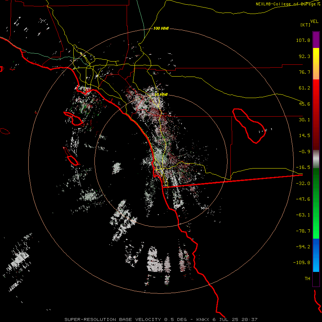Viewport: 322px width, 322px height.
Task: Click the KNKX station identifier in caption
Action: point(203,319)
